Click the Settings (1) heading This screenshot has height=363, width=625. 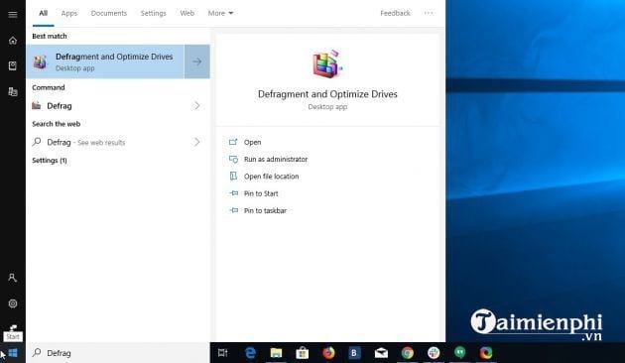click(50, 161)
